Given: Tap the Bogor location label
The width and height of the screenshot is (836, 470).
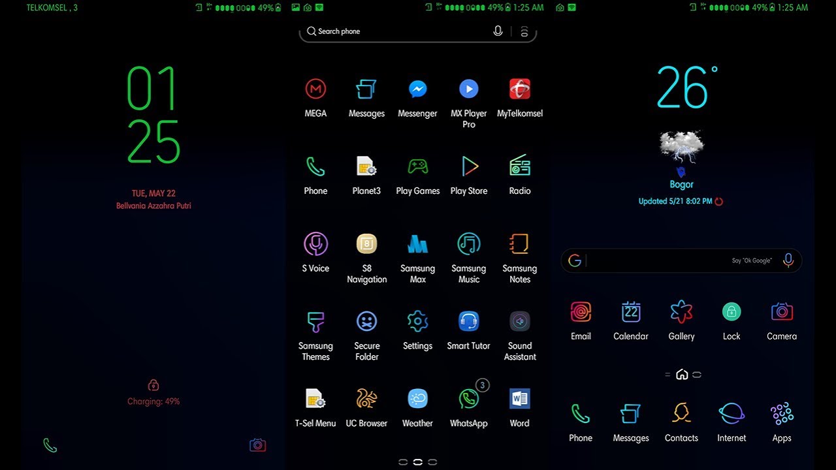Looking at the screenshot, I should pyautogui.click(x=681, y=185).
